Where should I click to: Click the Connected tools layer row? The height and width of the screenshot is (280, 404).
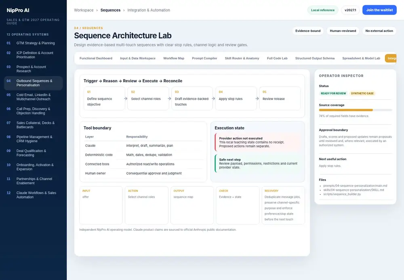[143, 164]
